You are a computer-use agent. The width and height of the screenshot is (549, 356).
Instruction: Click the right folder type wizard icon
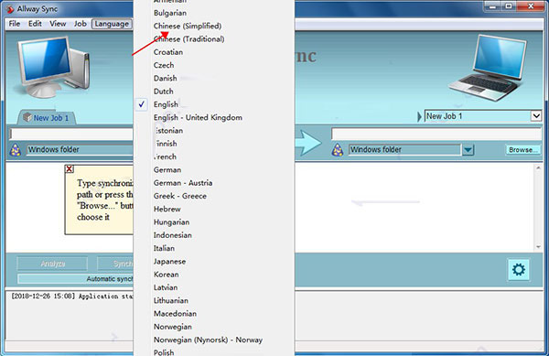[338, 150]
